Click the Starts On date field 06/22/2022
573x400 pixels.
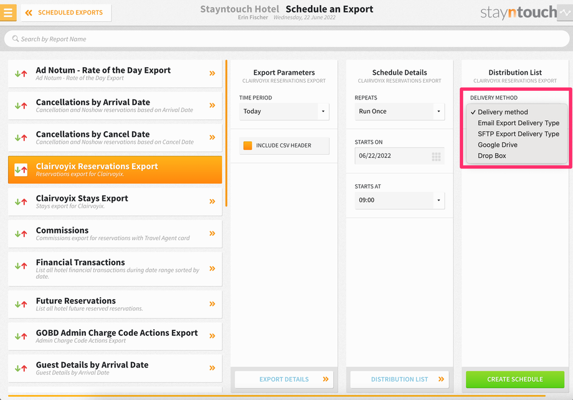399,156
